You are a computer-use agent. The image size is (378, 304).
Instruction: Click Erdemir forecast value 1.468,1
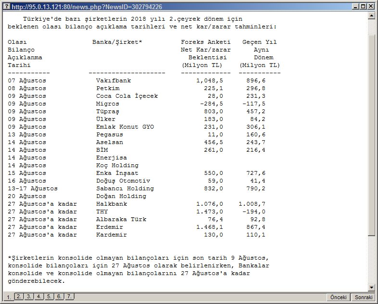click(x=210, y=227)
